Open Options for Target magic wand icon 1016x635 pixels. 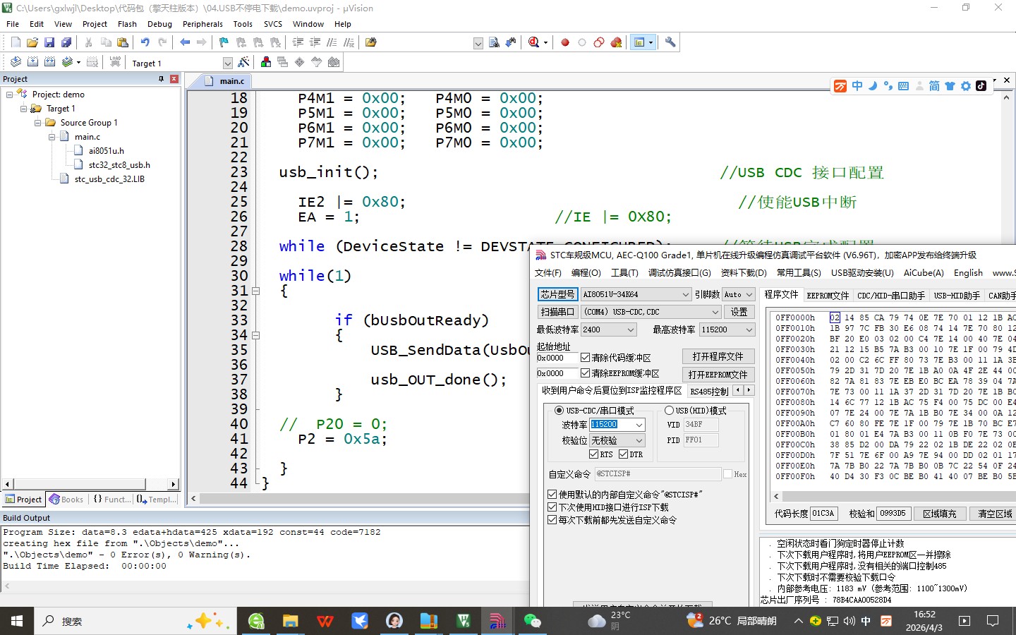click(244, 62)
